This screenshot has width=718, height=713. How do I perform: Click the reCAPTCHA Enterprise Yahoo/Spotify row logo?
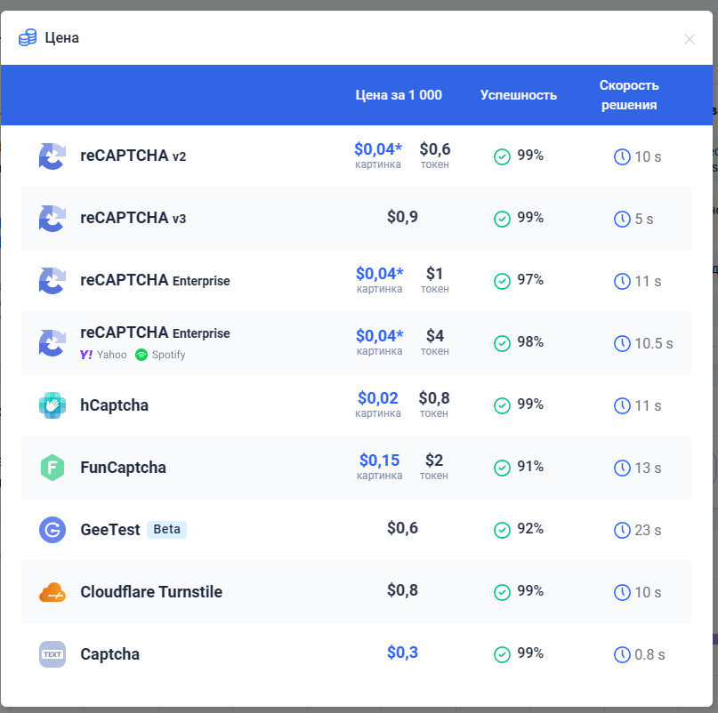(52, 343)
